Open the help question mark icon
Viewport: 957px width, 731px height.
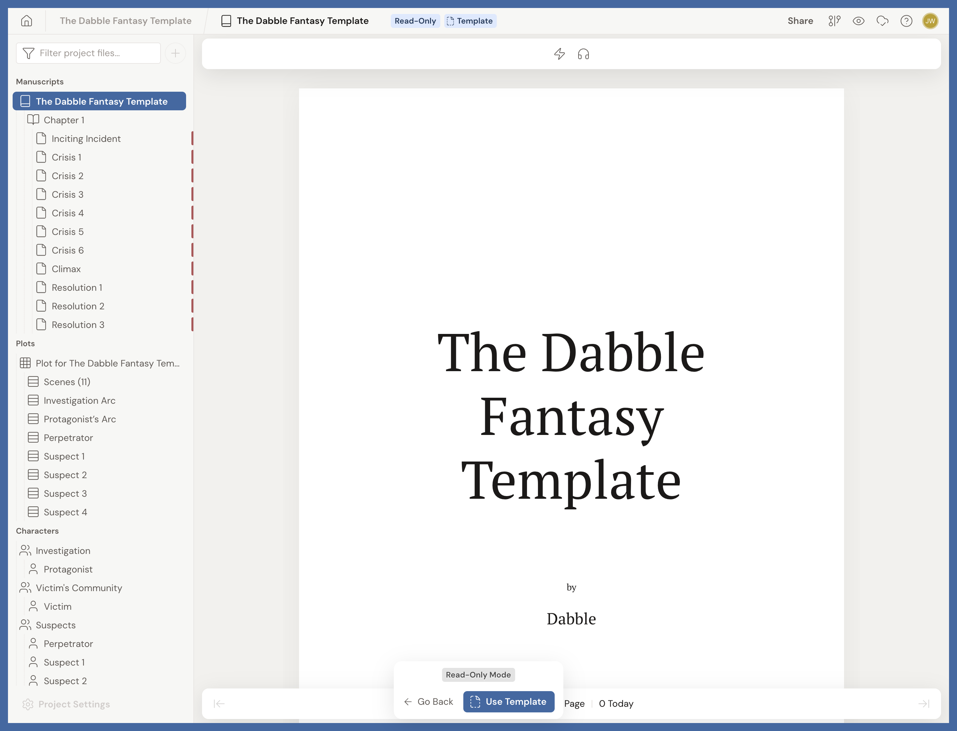point(906,21)
